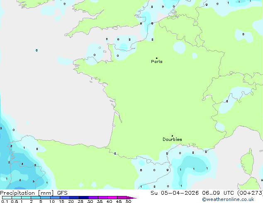Click the Dourbies city label
Viewport: 263px width, 203px height.
(x=172, y=139)
